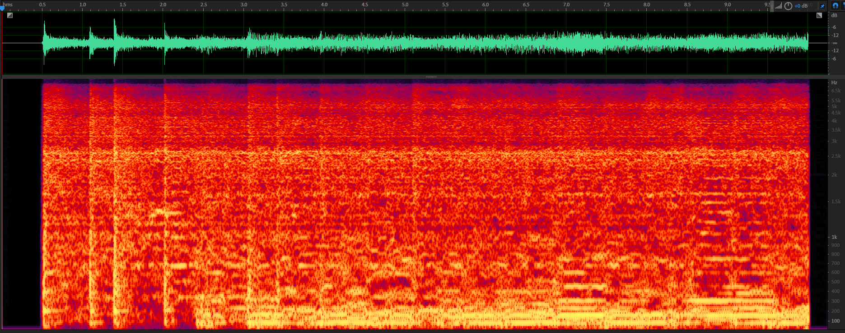This screenshot has height=333, width=845.
Task: Click the fade-in handle on the waveform
Action: 10,15
